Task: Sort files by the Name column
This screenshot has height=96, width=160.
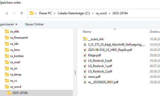Action: [x=87, y=32]
